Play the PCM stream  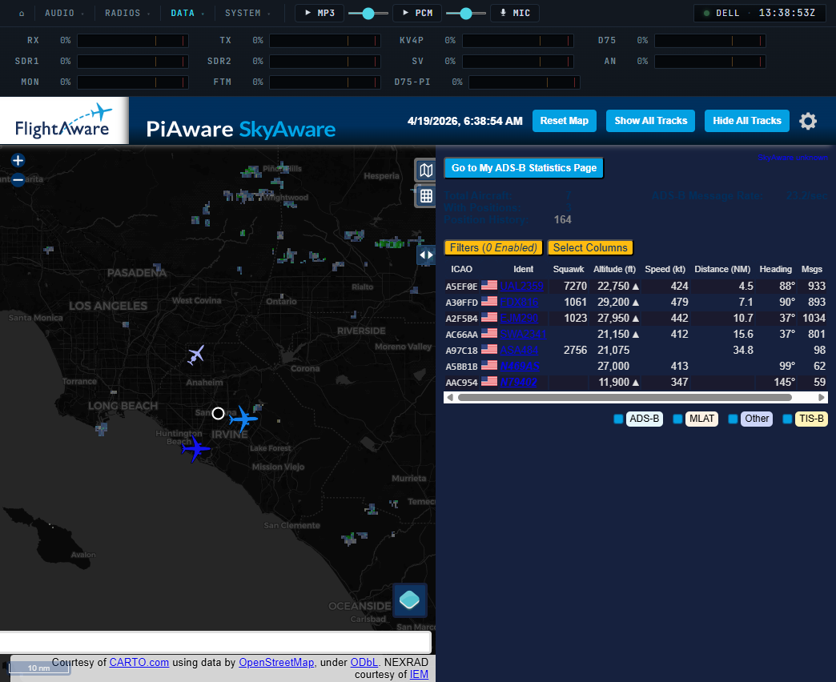(x=417, y=13)
